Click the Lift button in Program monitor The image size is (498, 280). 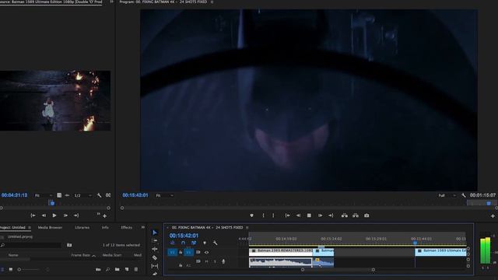tap(344, 215)
